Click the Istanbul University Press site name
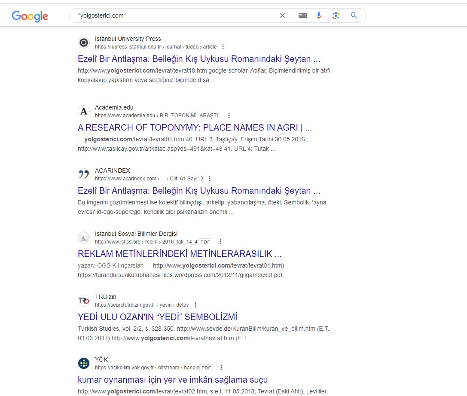 click(128, 39)
